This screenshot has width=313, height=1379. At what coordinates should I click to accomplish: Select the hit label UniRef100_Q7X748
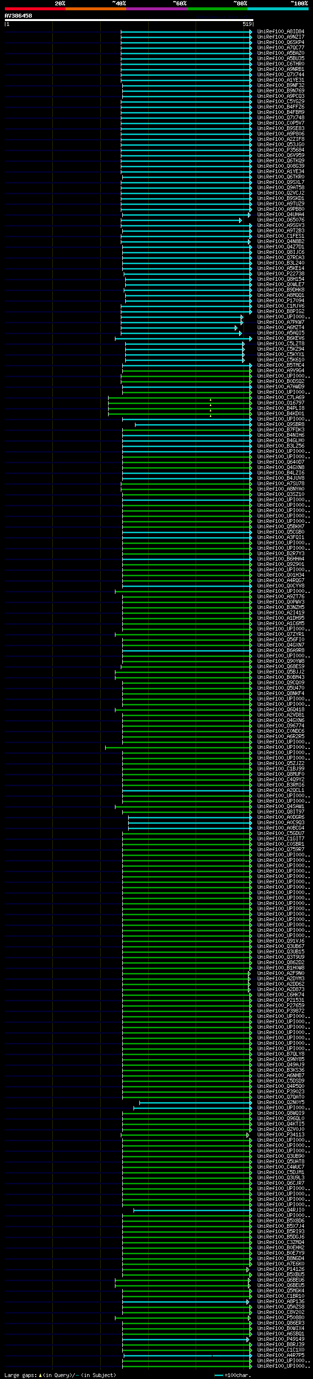(281, 118)
